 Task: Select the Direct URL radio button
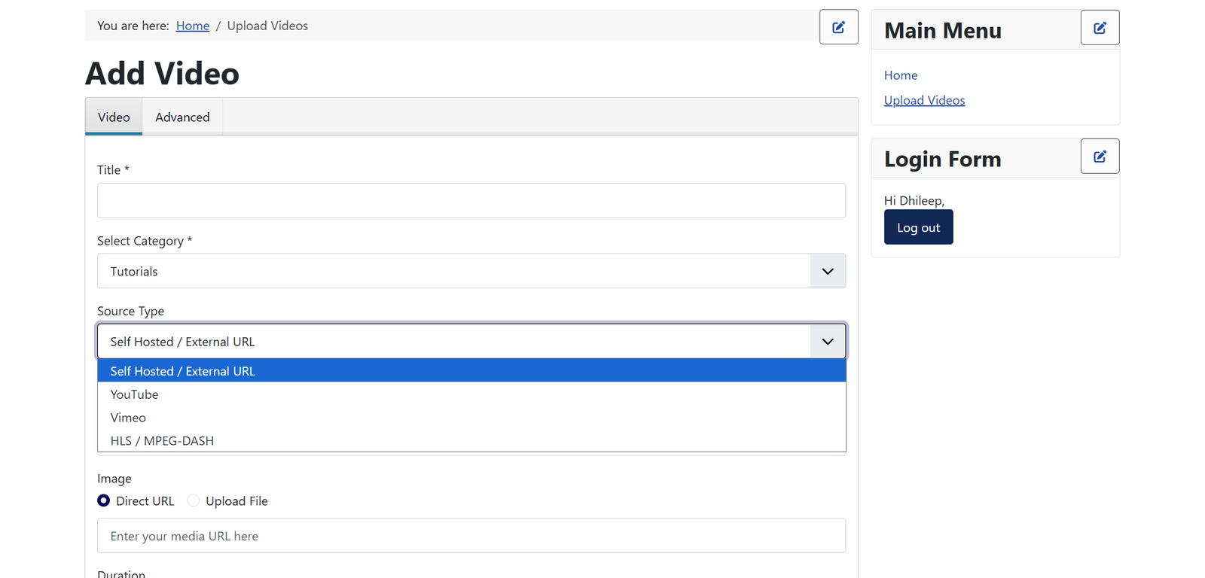point(104,500)
